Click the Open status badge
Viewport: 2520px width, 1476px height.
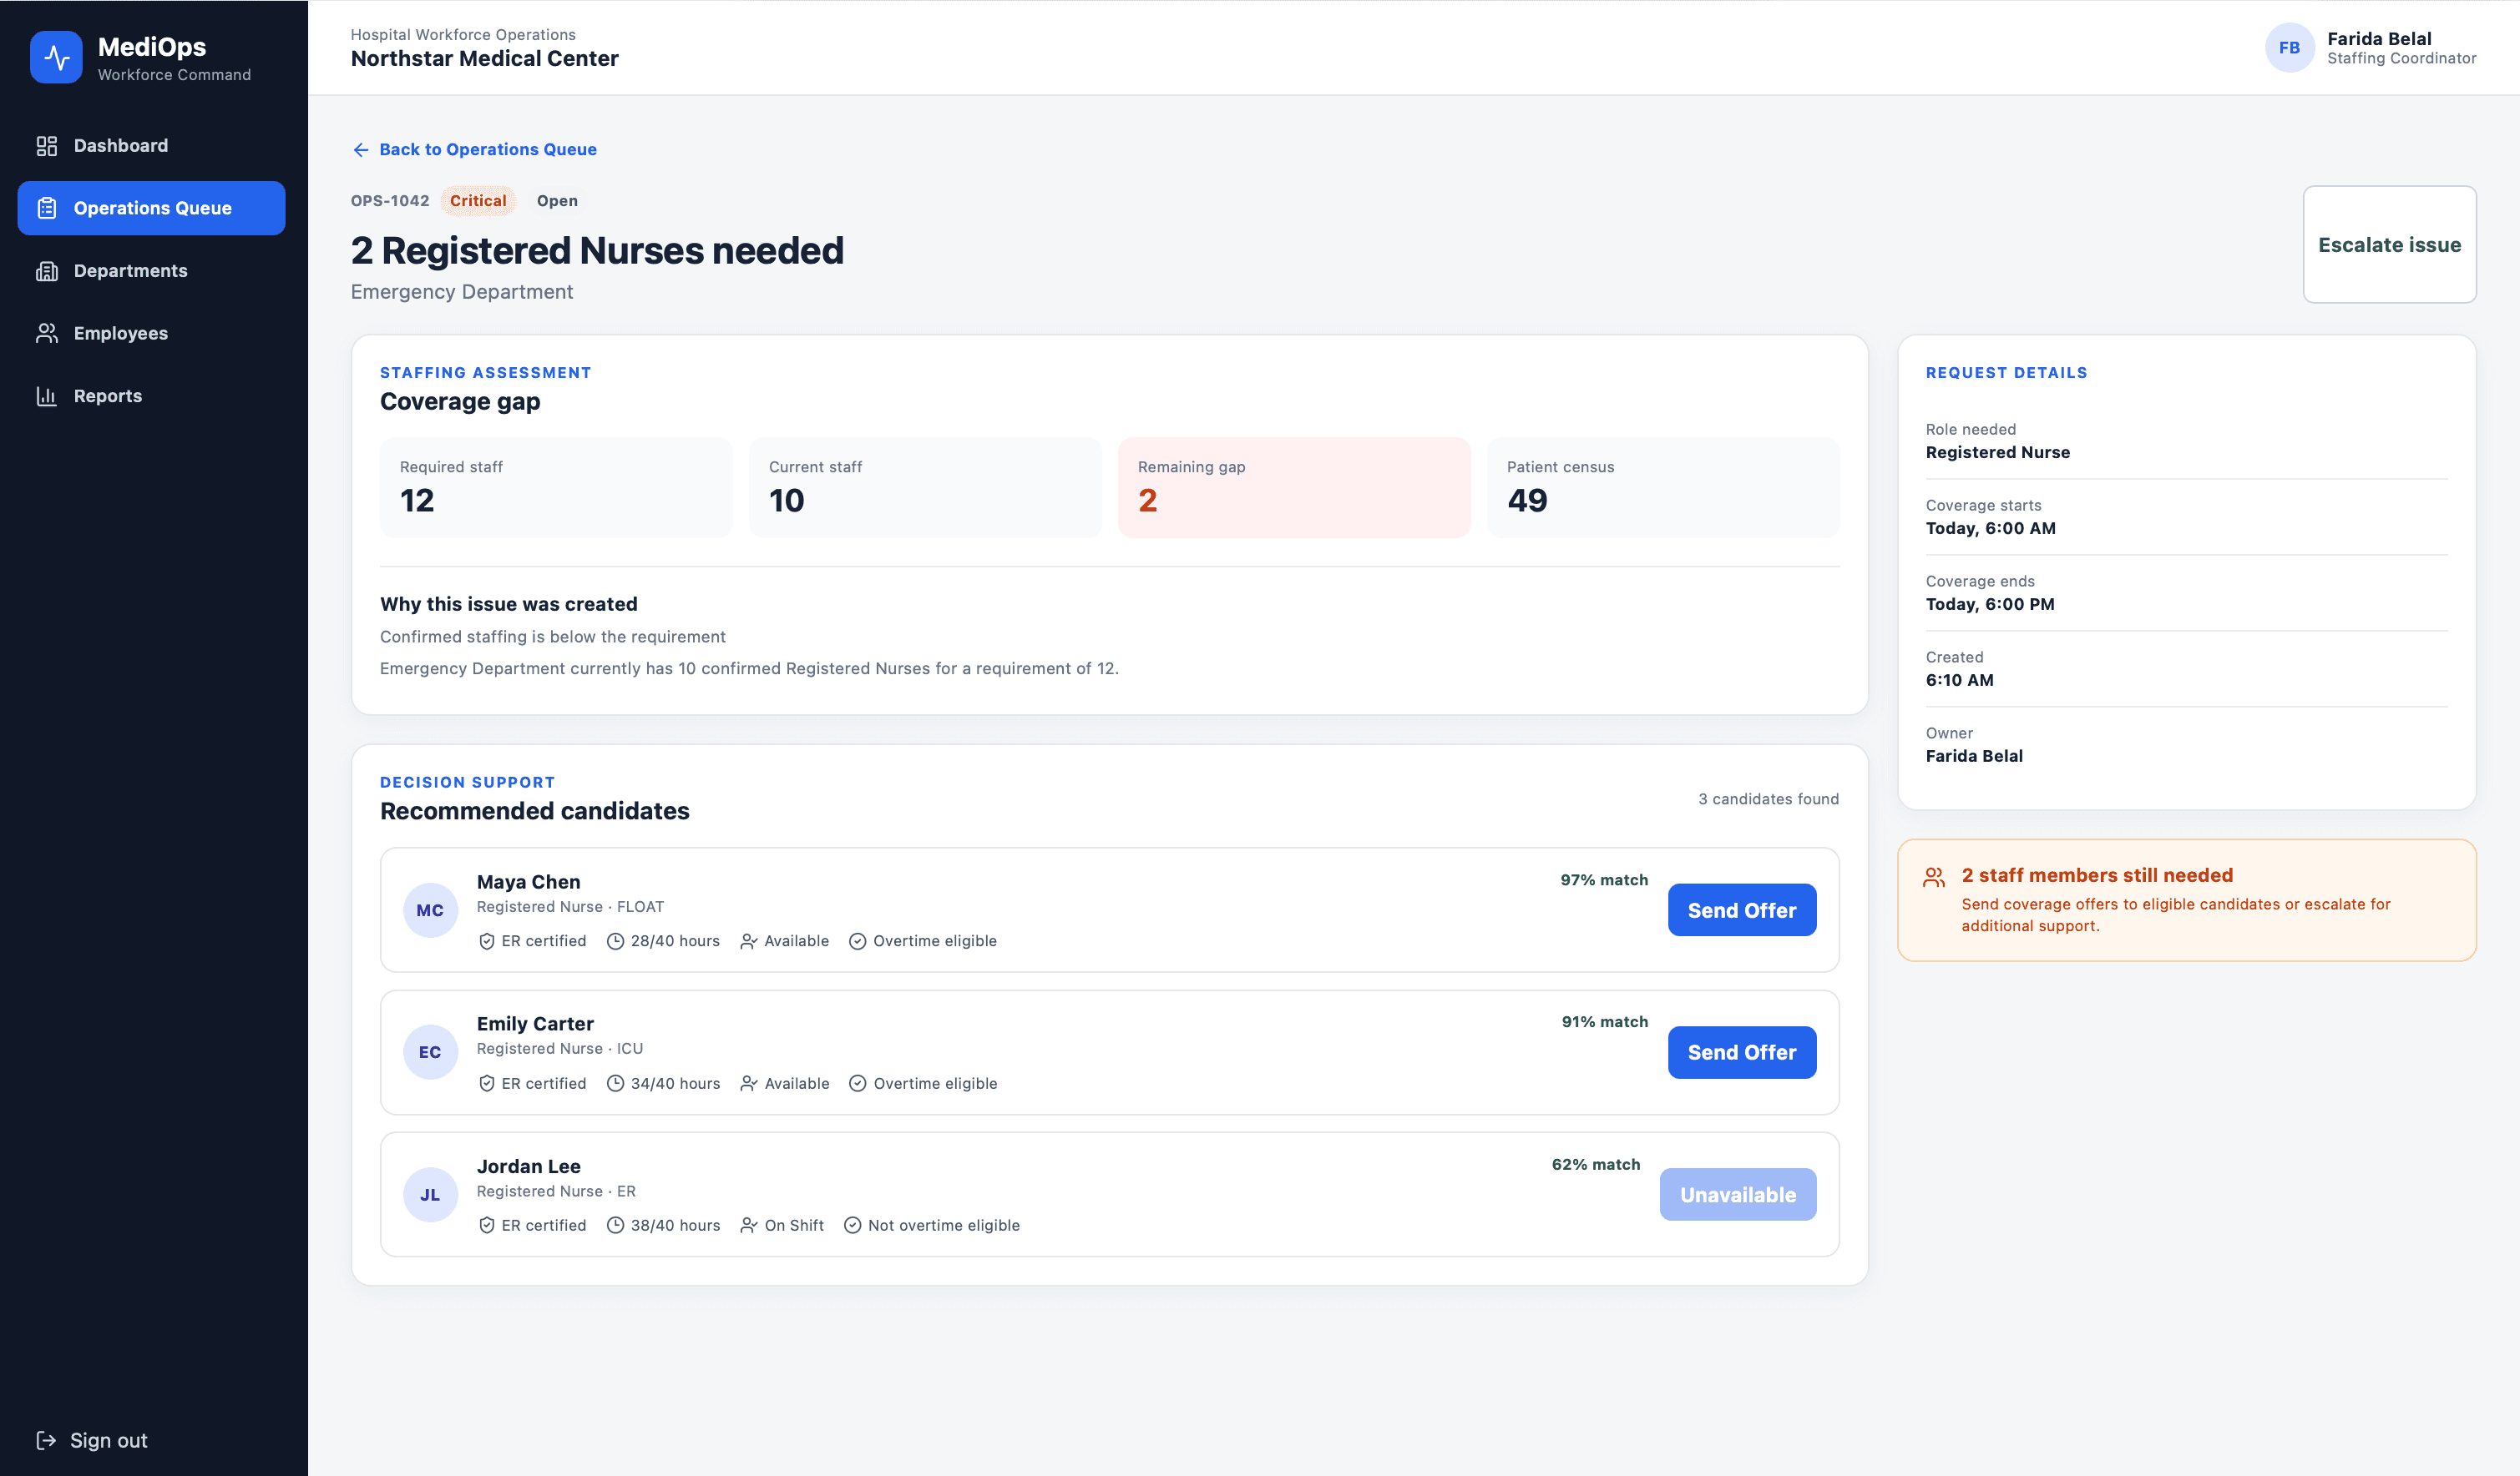[557, 201]
